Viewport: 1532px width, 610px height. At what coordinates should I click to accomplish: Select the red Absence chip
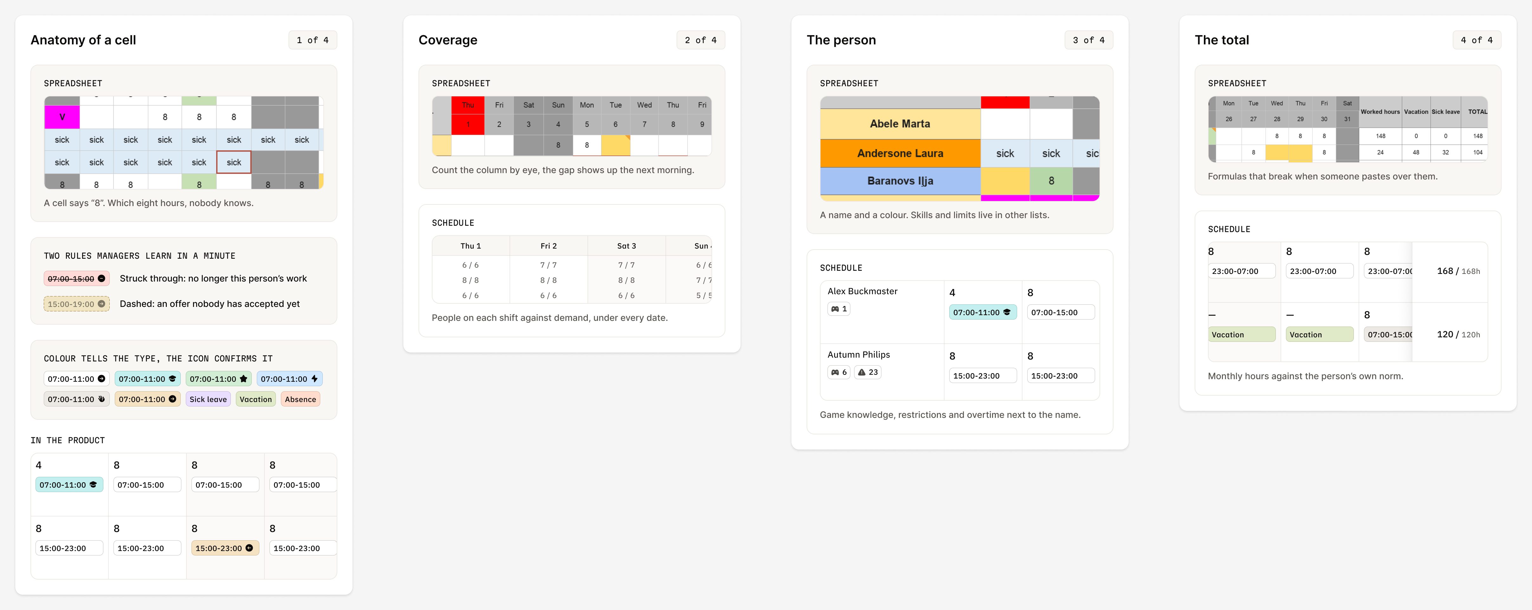click(300, 399)
